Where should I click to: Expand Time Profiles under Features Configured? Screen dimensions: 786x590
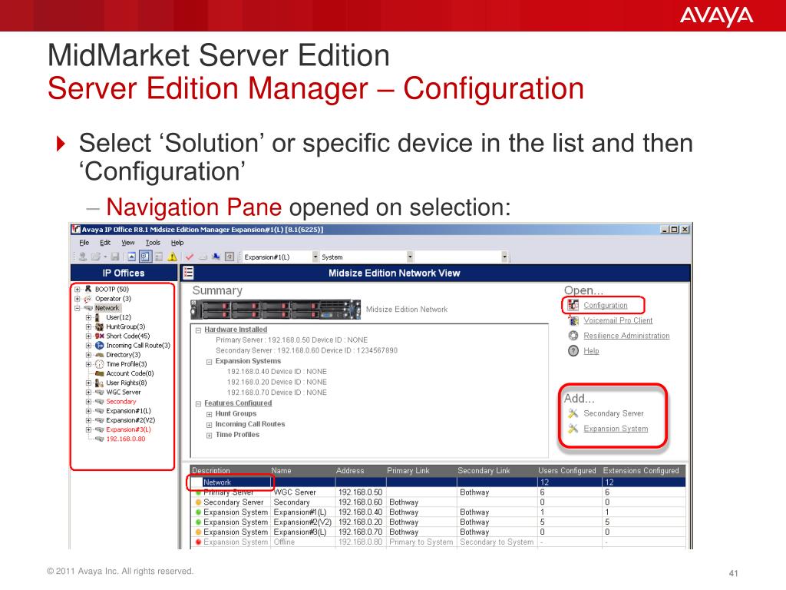click(209, 436)
